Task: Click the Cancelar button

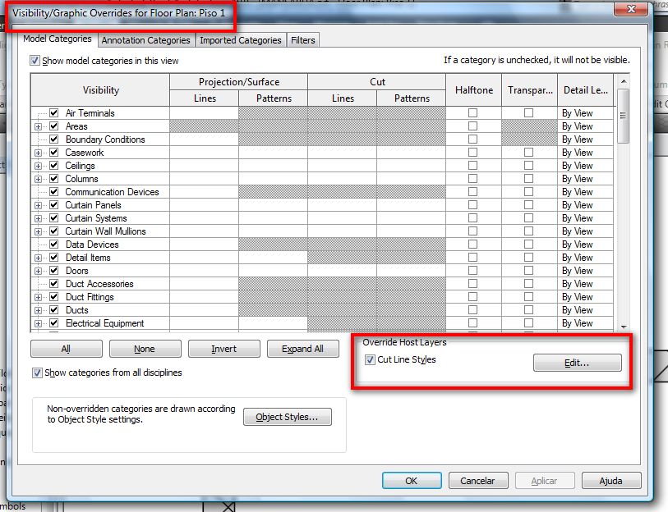Action: (478, 481)
